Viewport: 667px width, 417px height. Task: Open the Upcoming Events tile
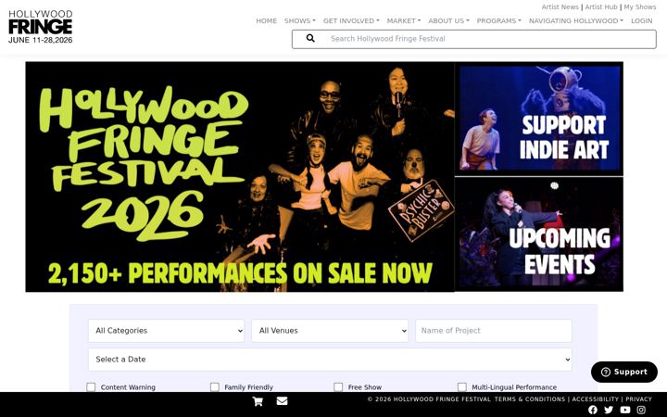coord(539,234)
